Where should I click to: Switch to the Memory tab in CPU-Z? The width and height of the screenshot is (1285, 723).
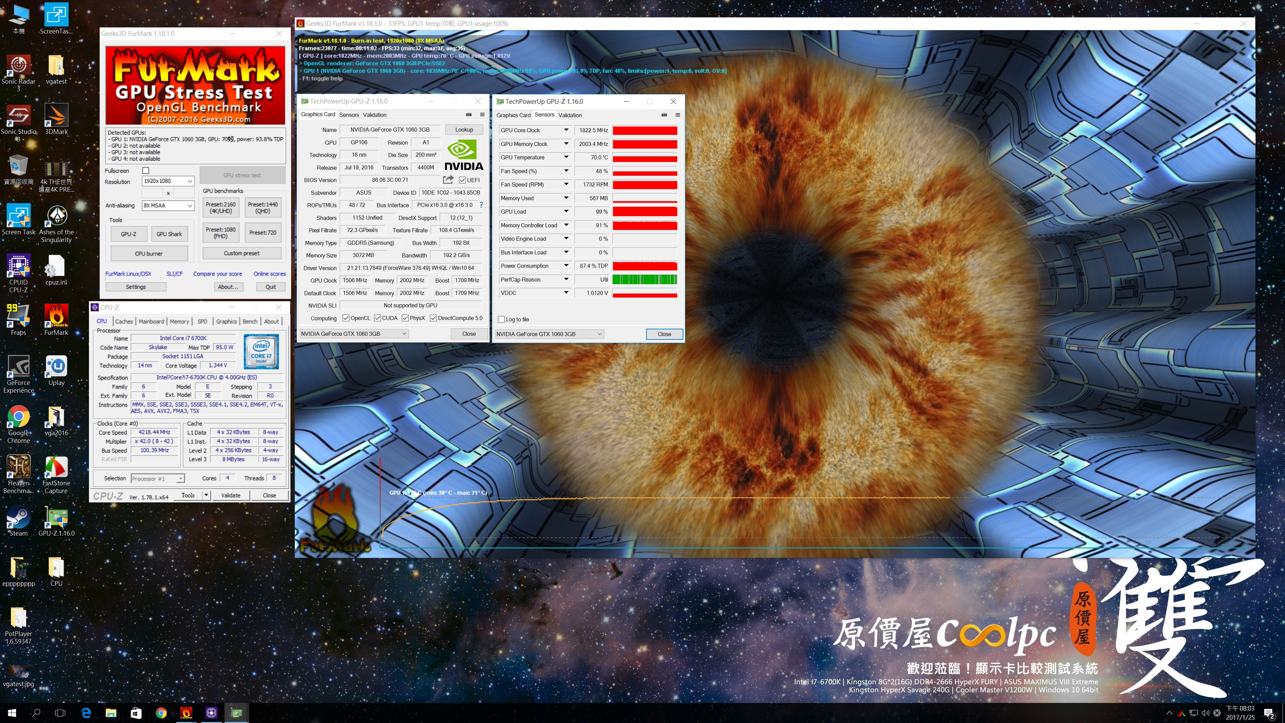[x=179, y=322]
